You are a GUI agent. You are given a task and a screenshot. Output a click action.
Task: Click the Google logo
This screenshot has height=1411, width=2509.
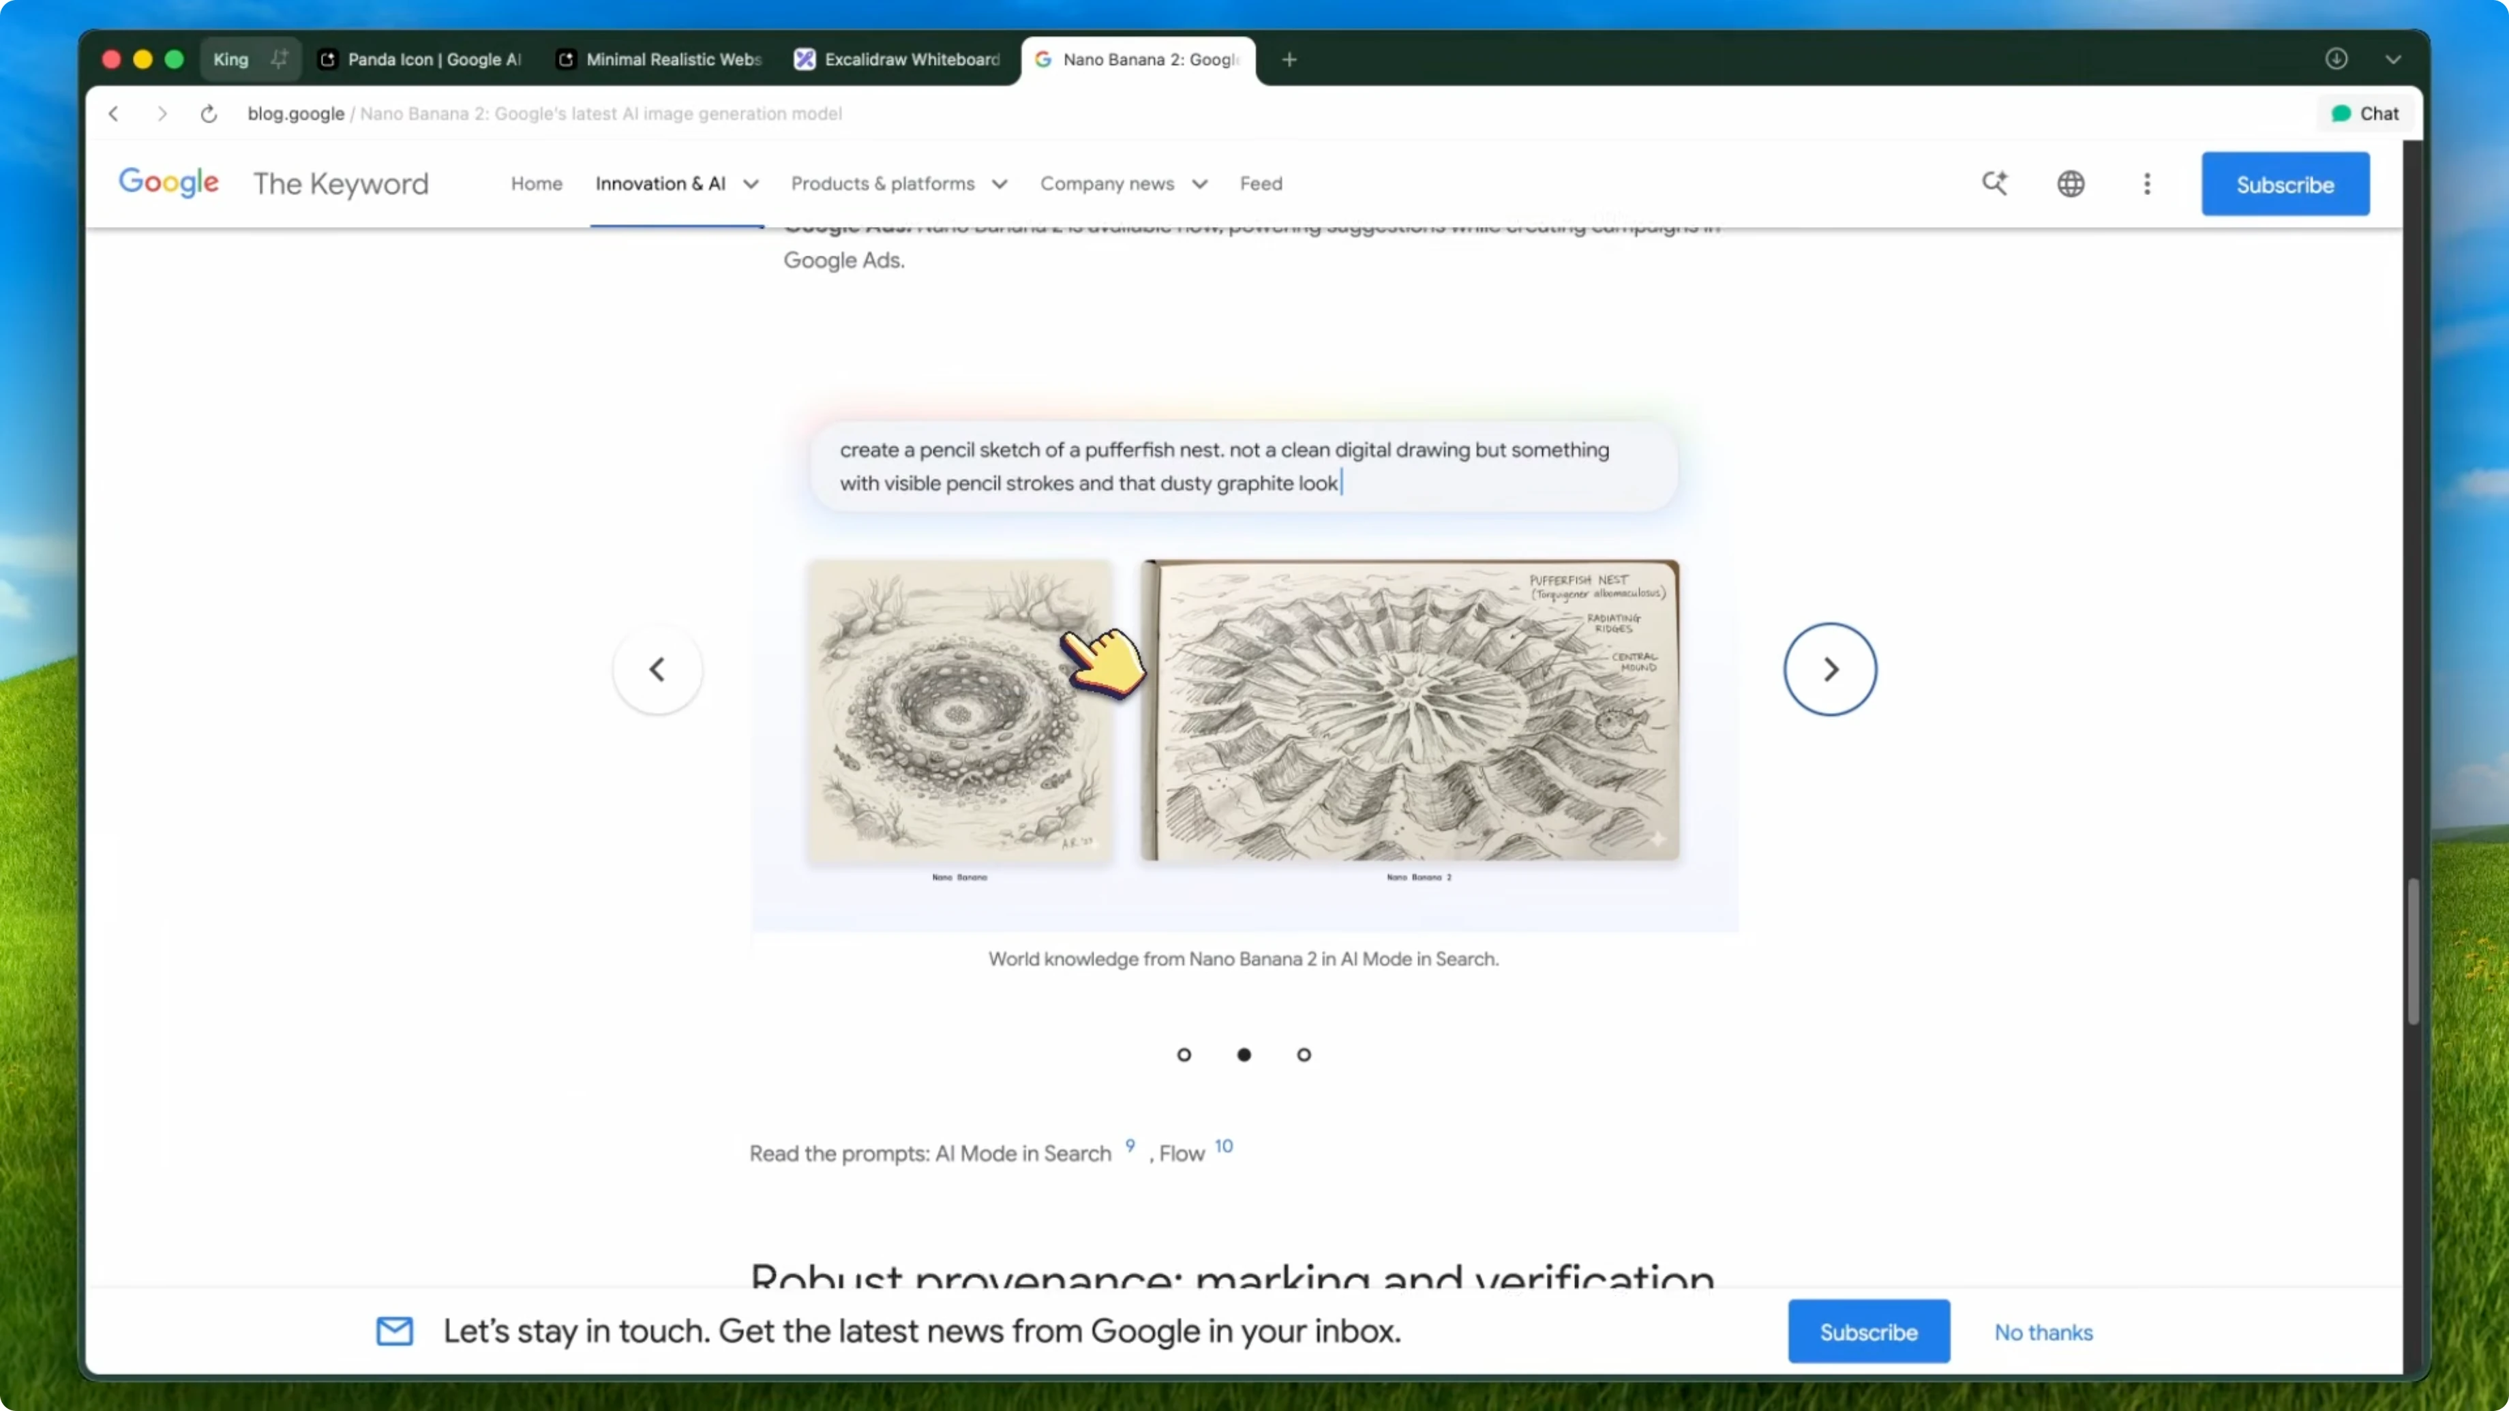[x=168, y=182]
